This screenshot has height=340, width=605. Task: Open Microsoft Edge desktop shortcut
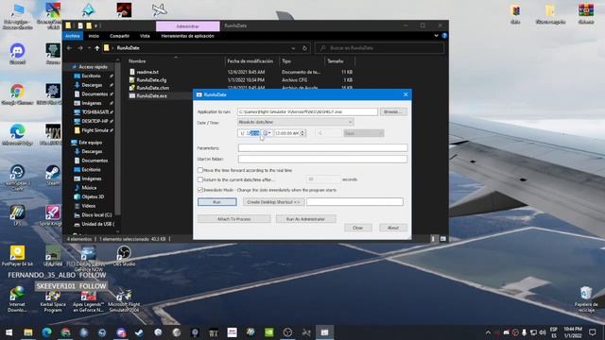[17, 135]
